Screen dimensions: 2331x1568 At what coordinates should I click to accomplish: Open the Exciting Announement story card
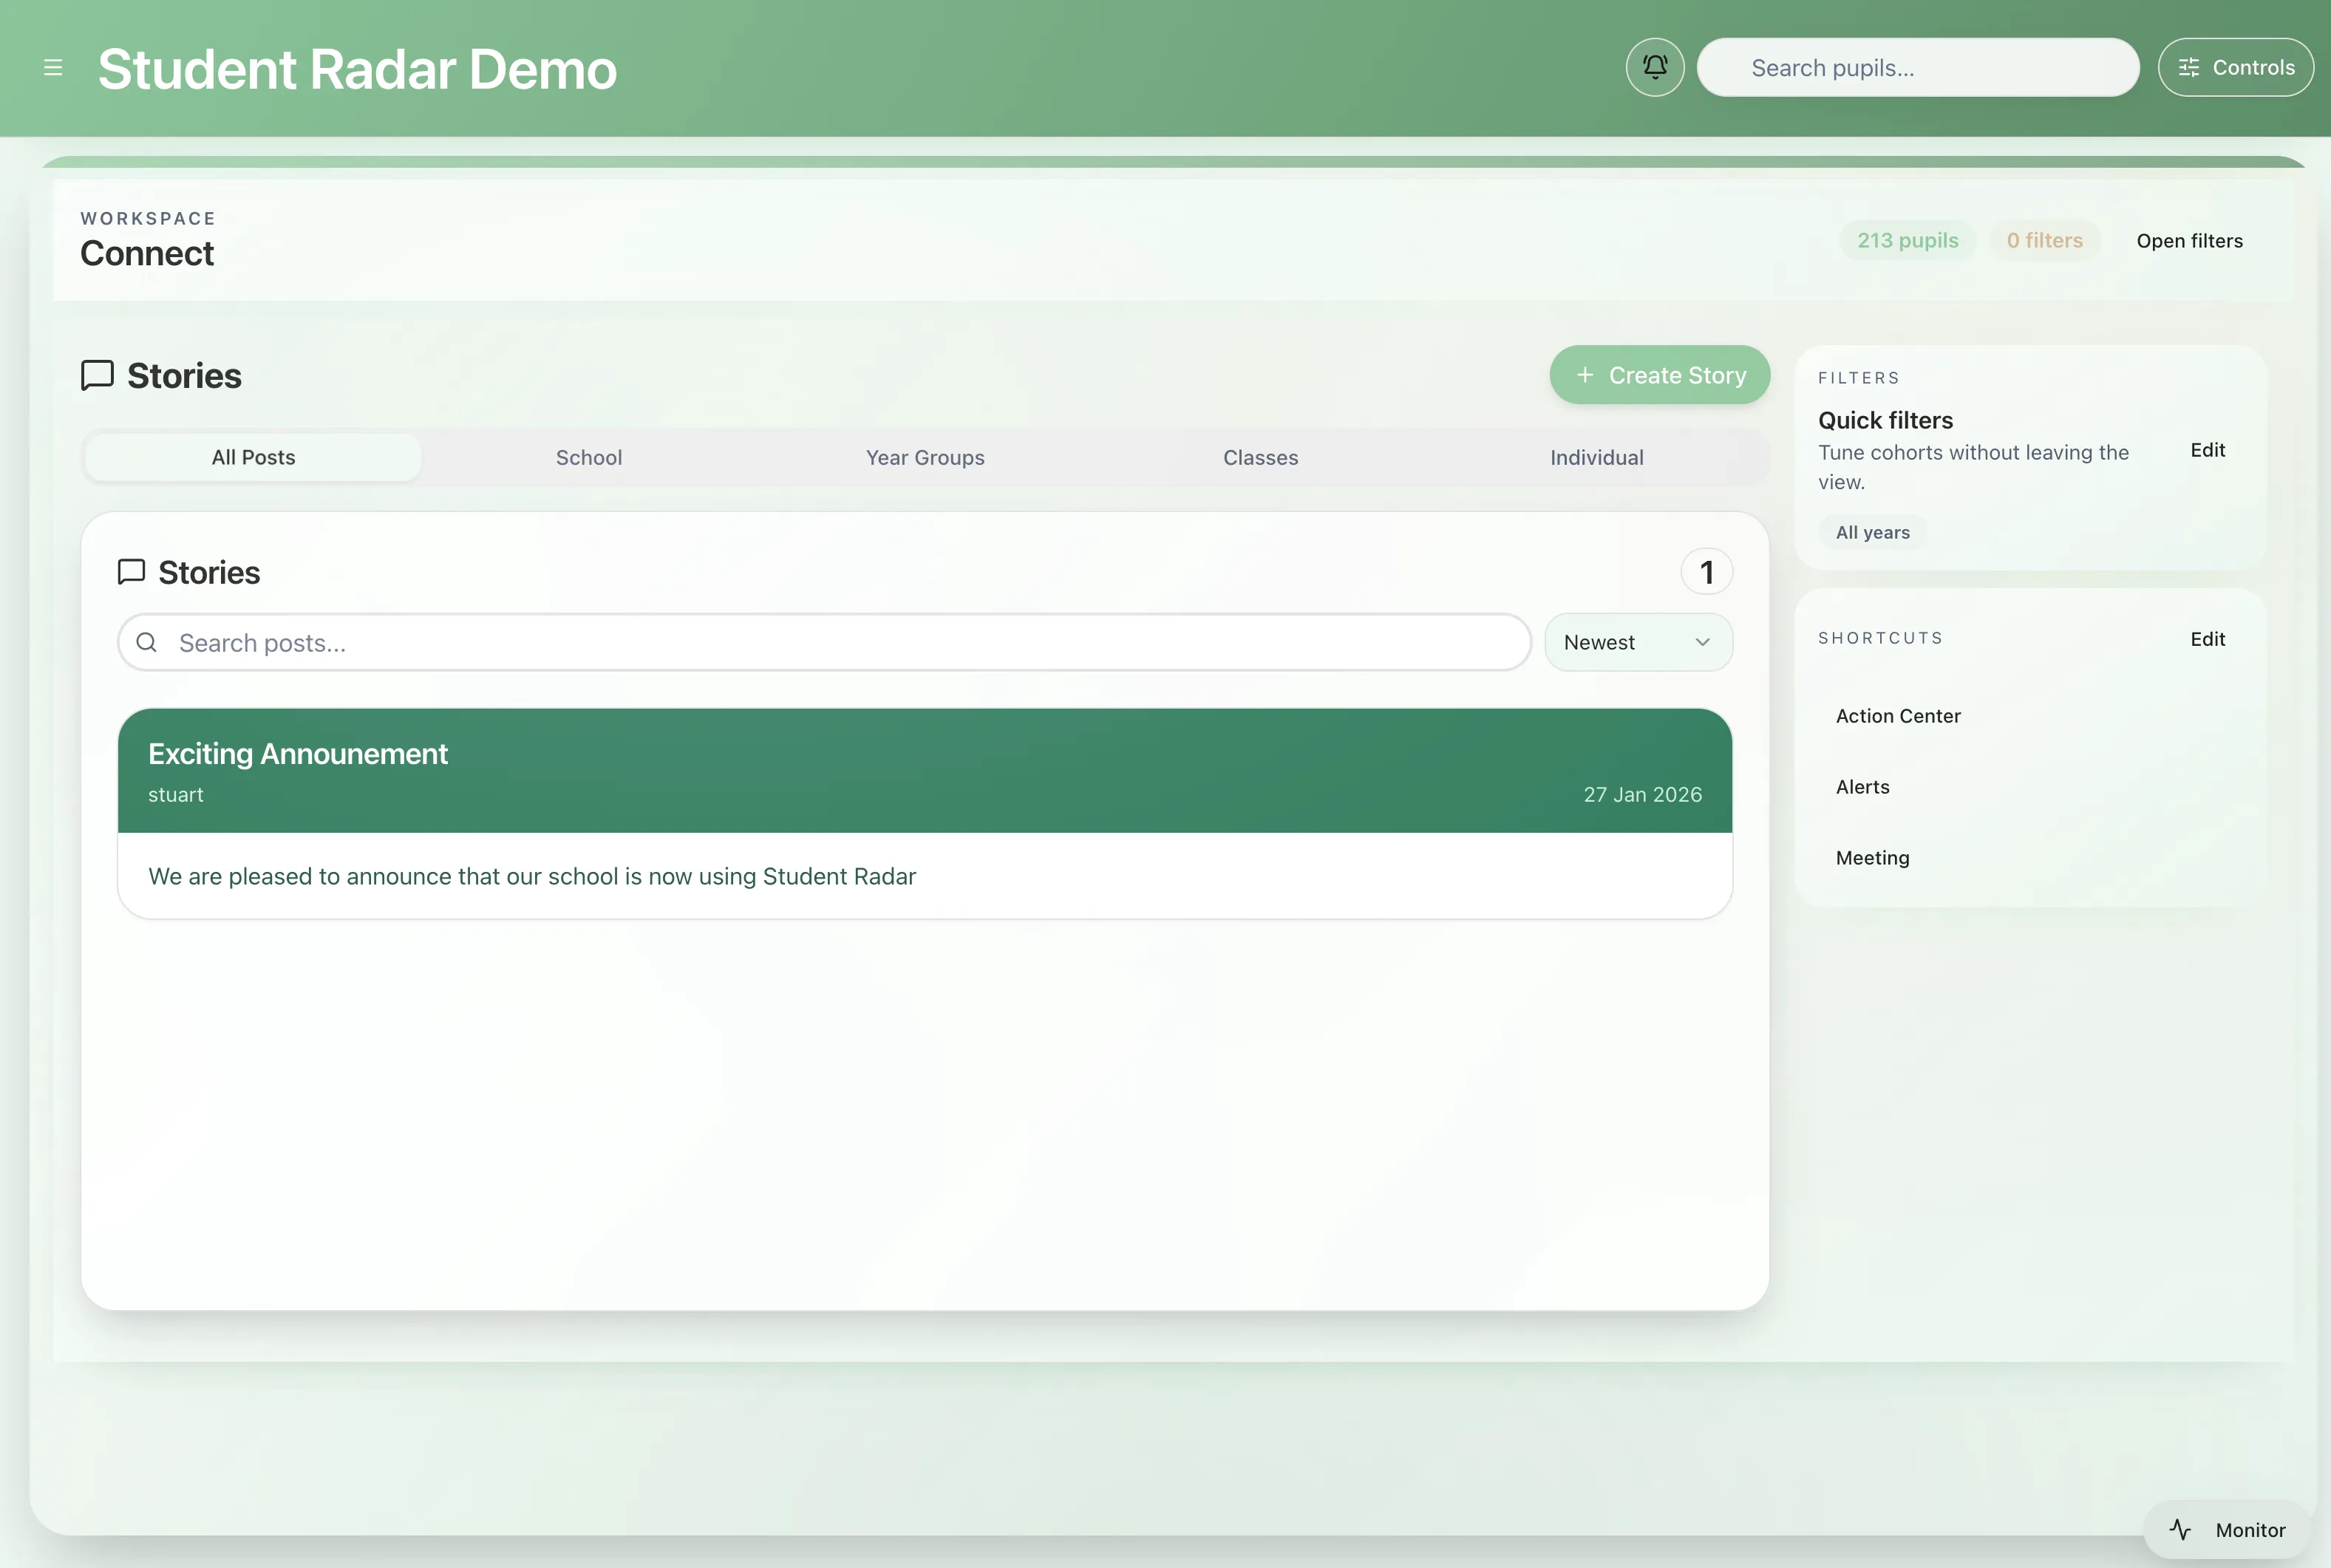coord(924,770)
